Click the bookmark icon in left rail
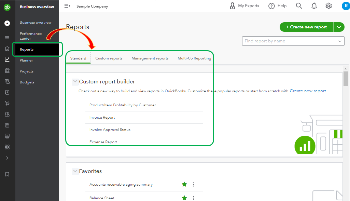350x201 pixels. pos(7,174)
